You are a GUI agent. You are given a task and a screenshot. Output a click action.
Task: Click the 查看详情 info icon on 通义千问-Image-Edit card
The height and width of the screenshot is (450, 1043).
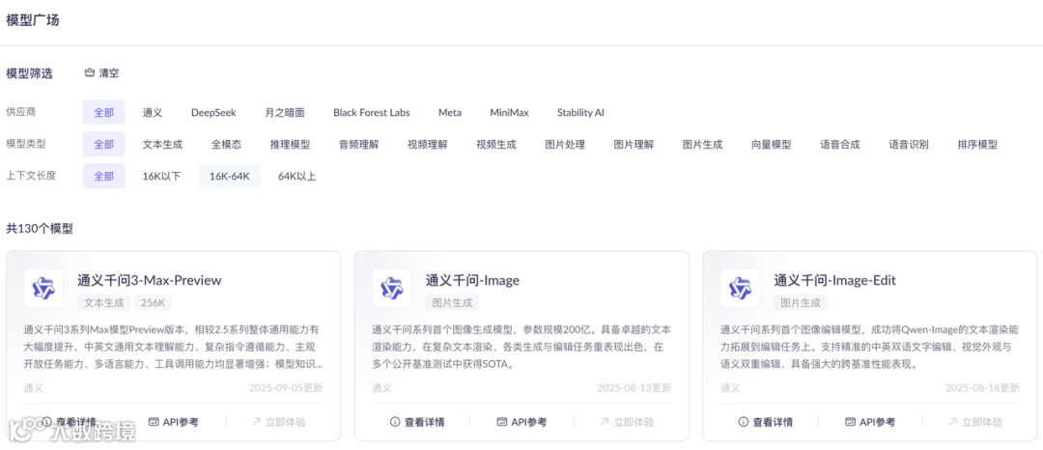coord(744,422)
